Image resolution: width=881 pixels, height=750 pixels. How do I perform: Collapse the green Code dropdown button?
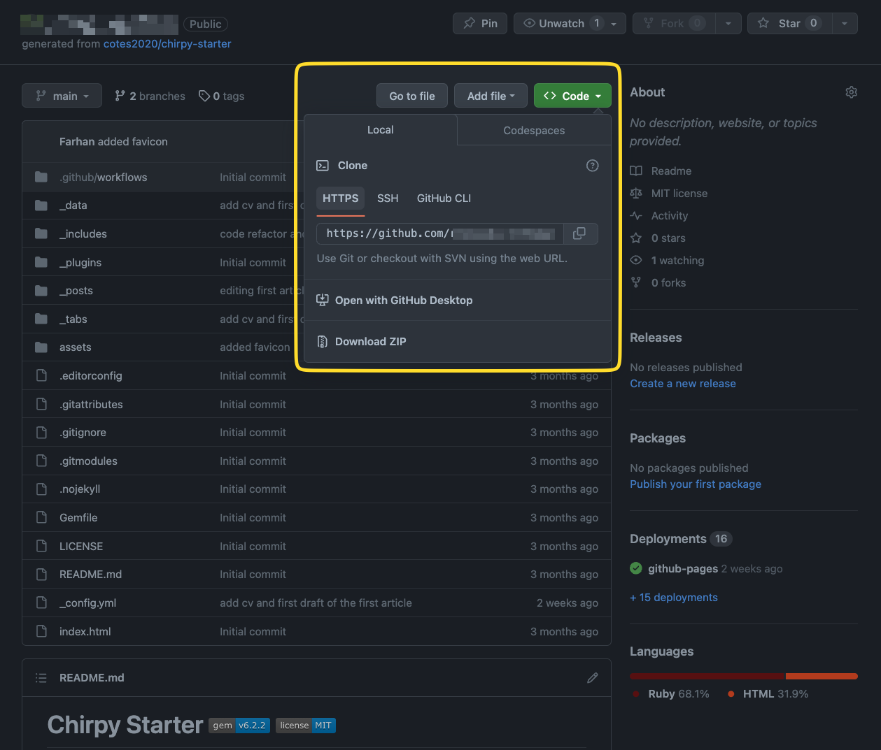(572, 96)
